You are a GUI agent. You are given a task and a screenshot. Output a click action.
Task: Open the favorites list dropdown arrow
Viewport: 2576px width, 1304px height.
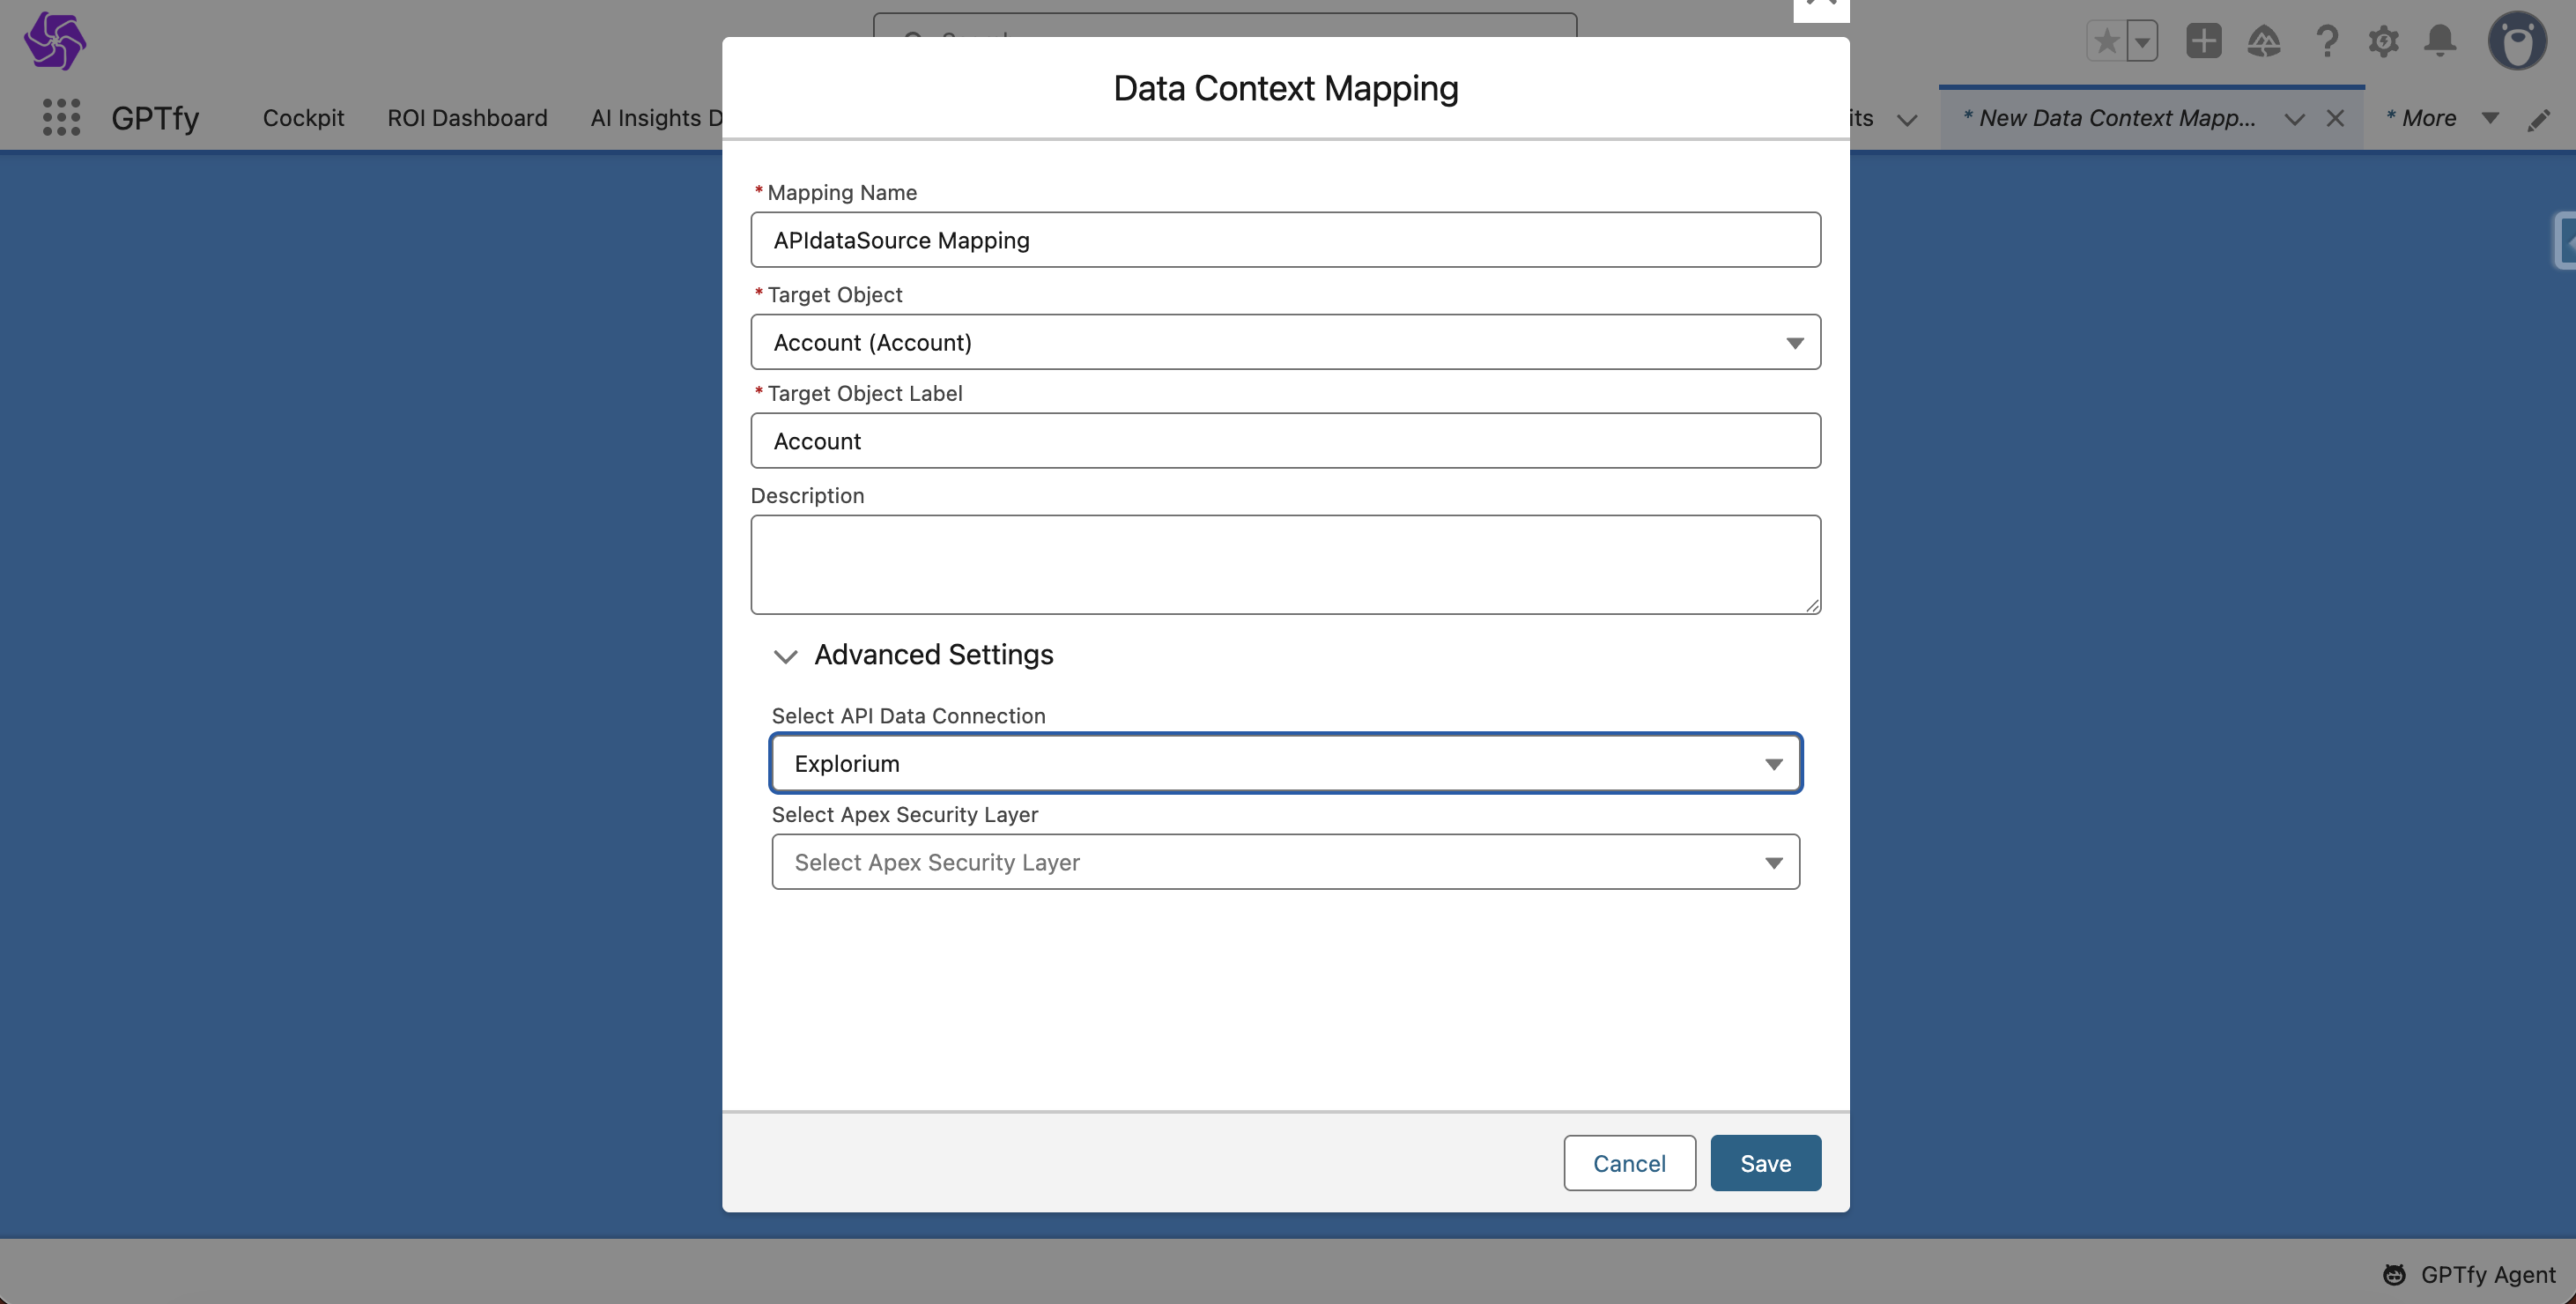click(x=2142, y=41)
